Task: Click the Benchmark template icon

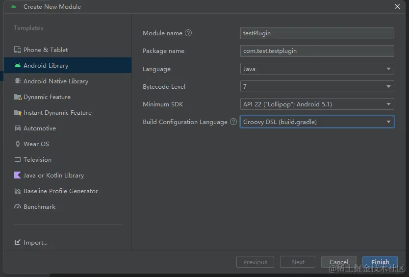Action: (18, 207)
